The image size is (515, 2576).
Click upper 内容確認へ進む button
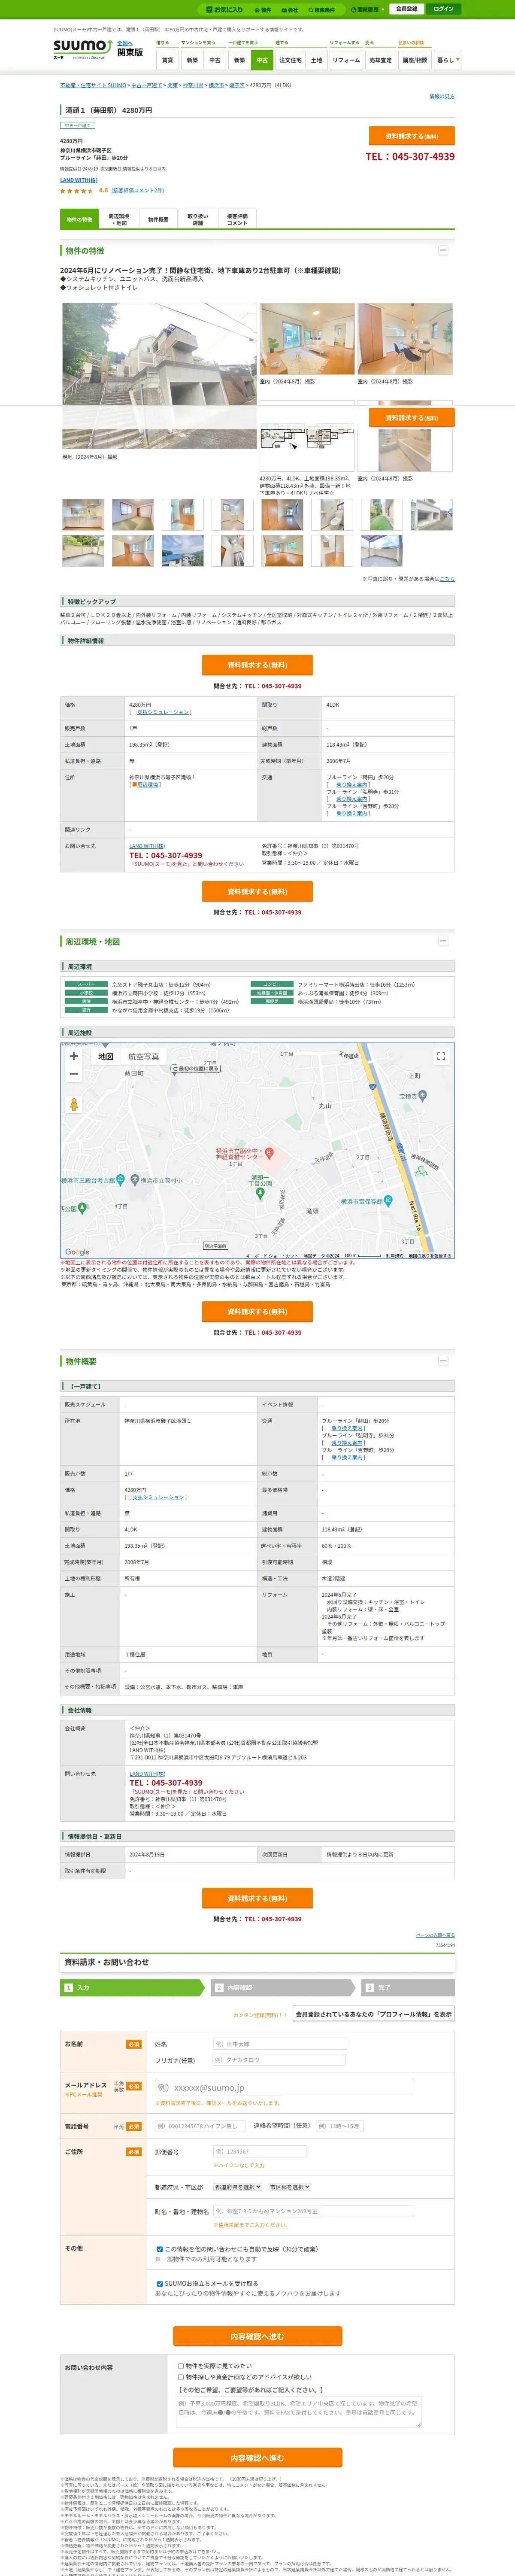[257, 2336]
